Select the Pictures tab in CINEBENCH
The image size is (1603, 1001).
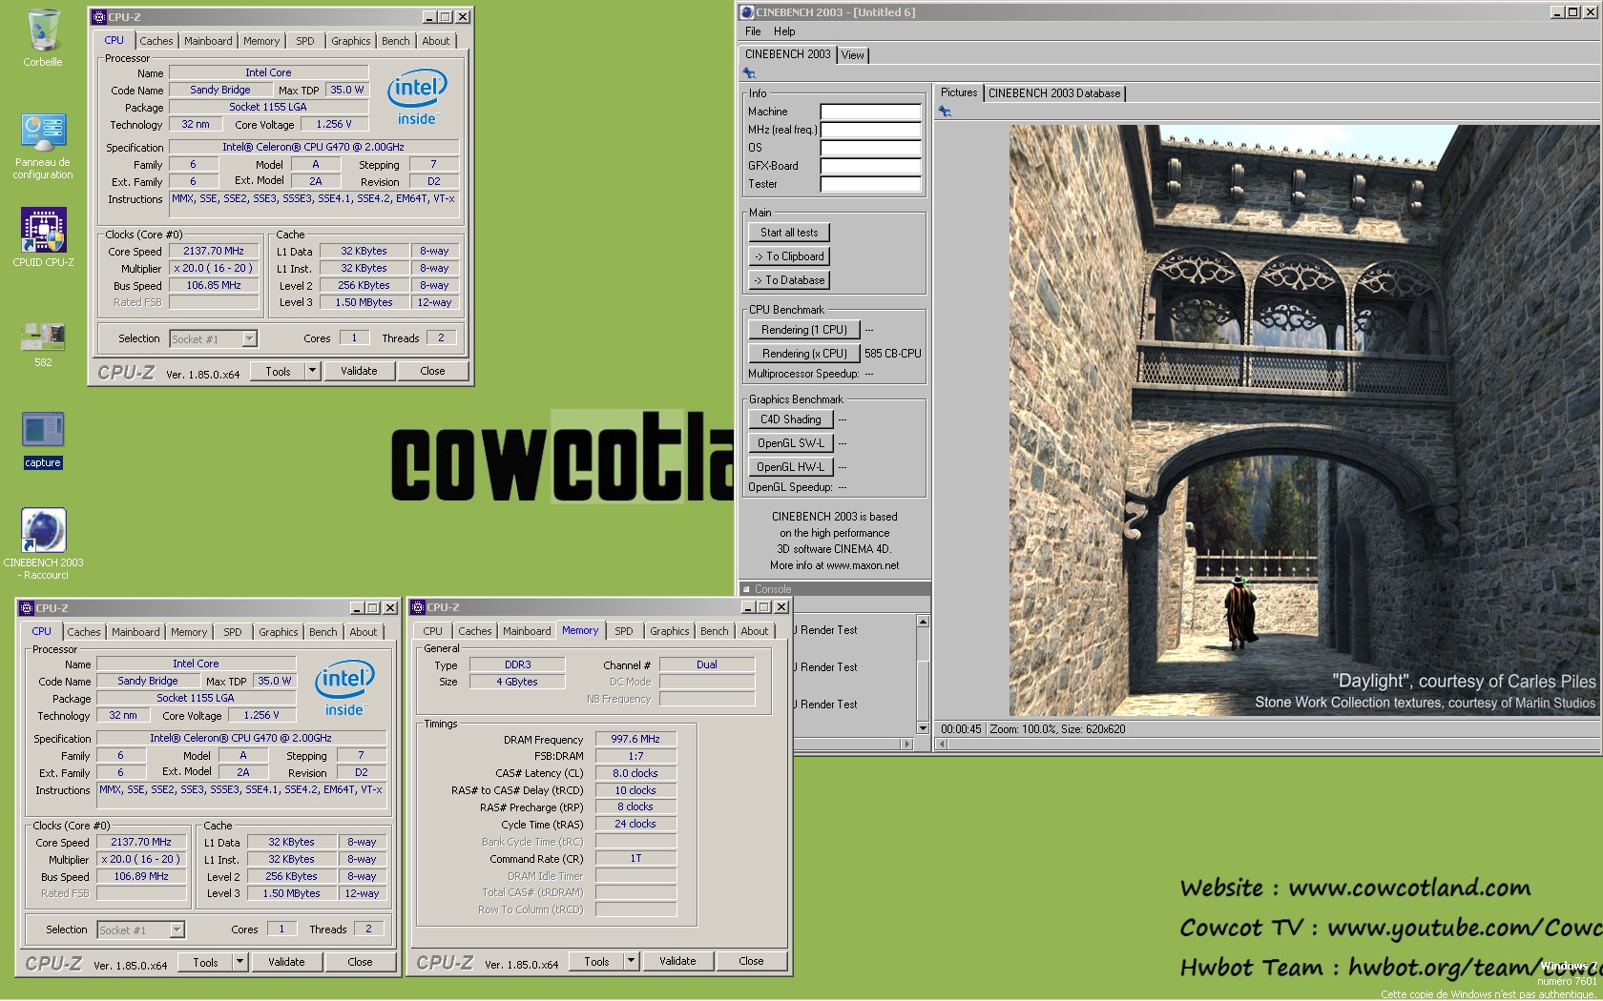pyautogui.click(x=959, y=92)
